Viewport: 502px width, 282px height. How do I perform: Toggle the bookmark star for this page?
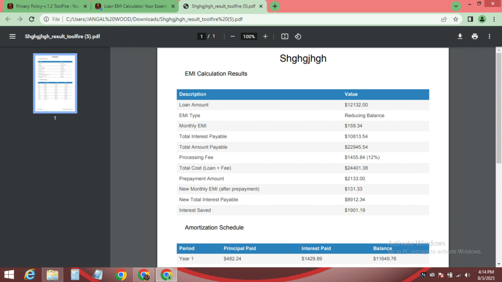pyautogui.click(x=456, y=19)
